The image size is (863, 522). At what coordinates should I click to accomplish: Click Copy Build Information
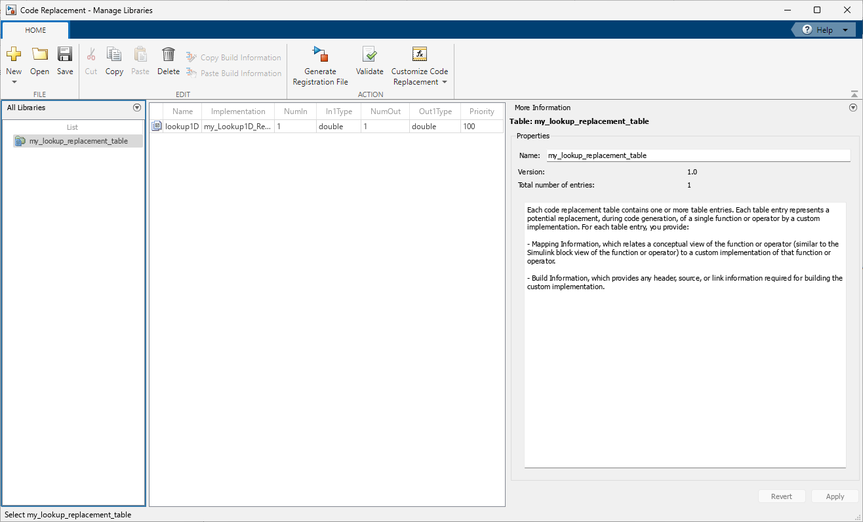[233, 58]
